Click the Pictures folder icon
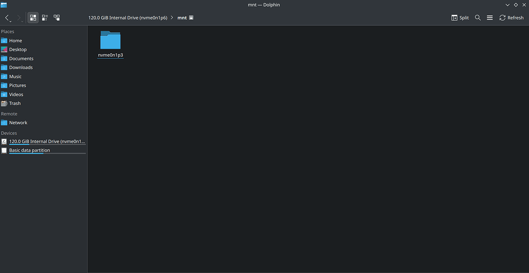Image resolution: width=529 pixels, height=273 pixels. coord(4,85)
